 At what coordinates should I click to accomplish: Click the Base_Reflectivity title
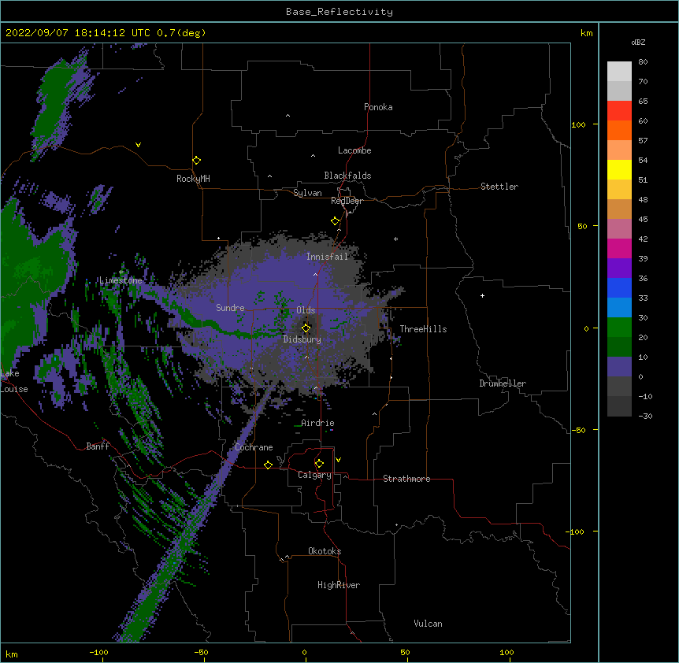(339, 12)
